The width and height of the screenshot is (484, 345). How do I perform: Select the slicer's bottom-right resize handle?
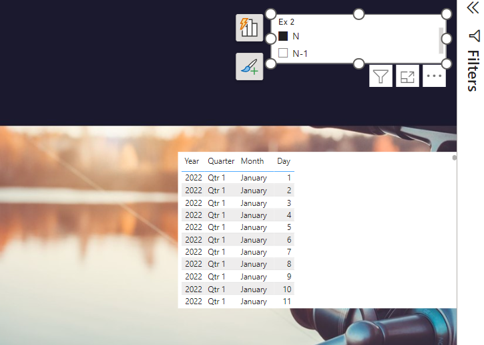(447, 64)
